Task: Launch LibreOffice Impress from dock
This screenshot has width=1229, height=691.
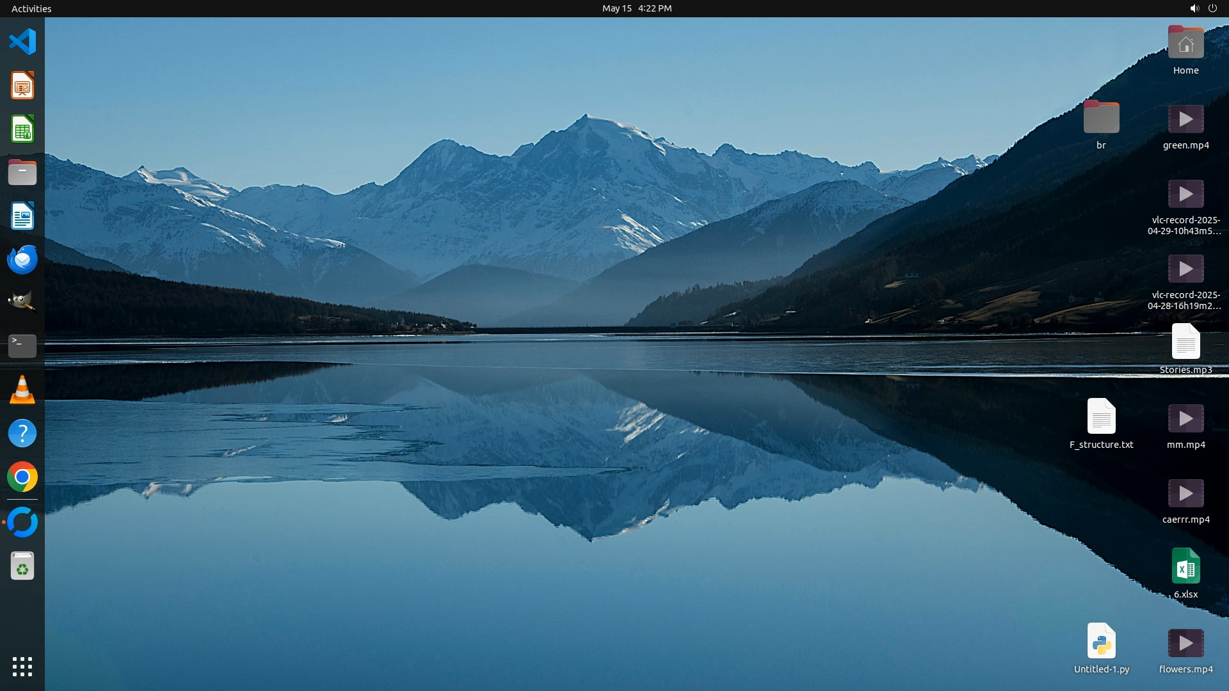Action: click(x=22, y=86)
